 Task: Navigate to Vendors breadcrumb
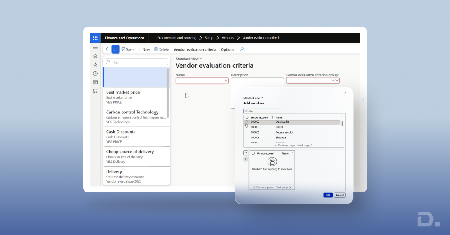pyautogui.click(x=228, y=38)
